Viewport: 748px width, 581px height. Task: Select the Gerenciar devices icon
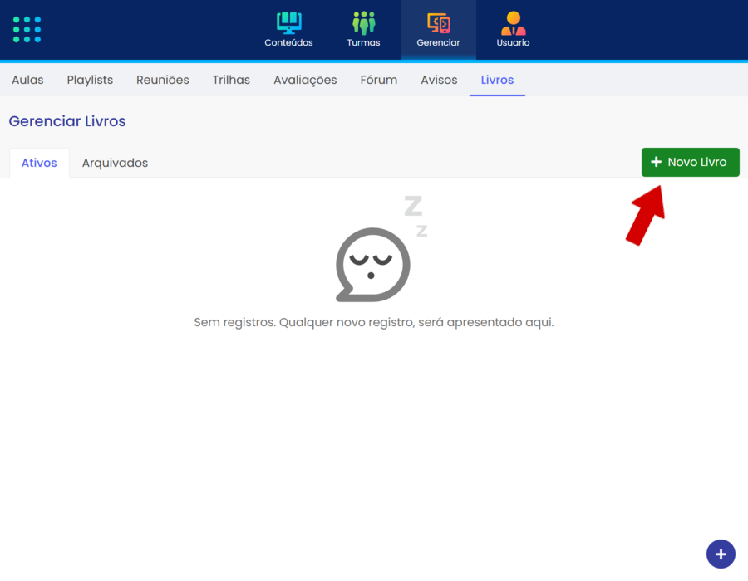coord(438,22)
